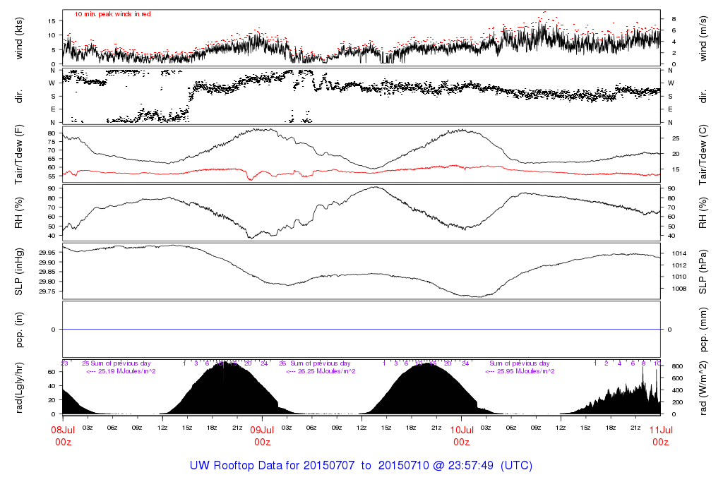Click the "Tair/Tdew (C)" axis label
Image resolution: width=723 pixels, height=494 pixels.
click(x=703, y=155)
